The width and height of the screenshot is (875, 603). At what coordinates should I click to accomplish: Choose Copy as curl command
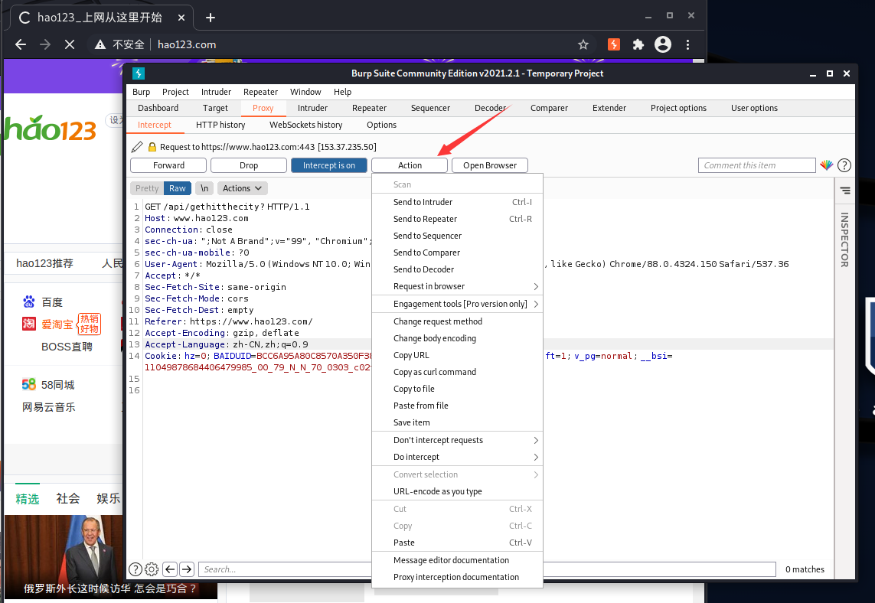click(x=457, y=372)
